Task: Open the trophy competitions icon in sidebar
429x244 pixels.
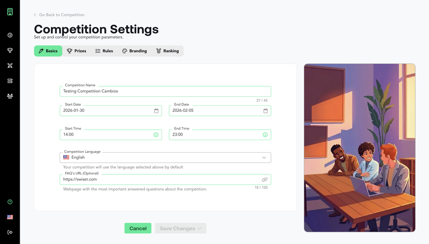Action: (10, 50)
